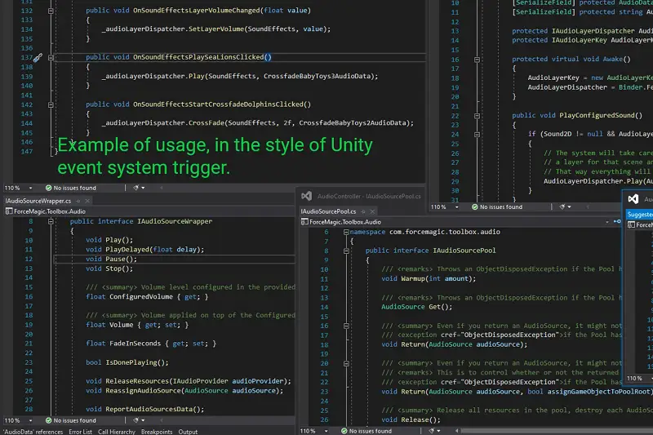Click the 'void Pause();' line in IAudioSourceWrapper
653x435 pixels.
111,259
